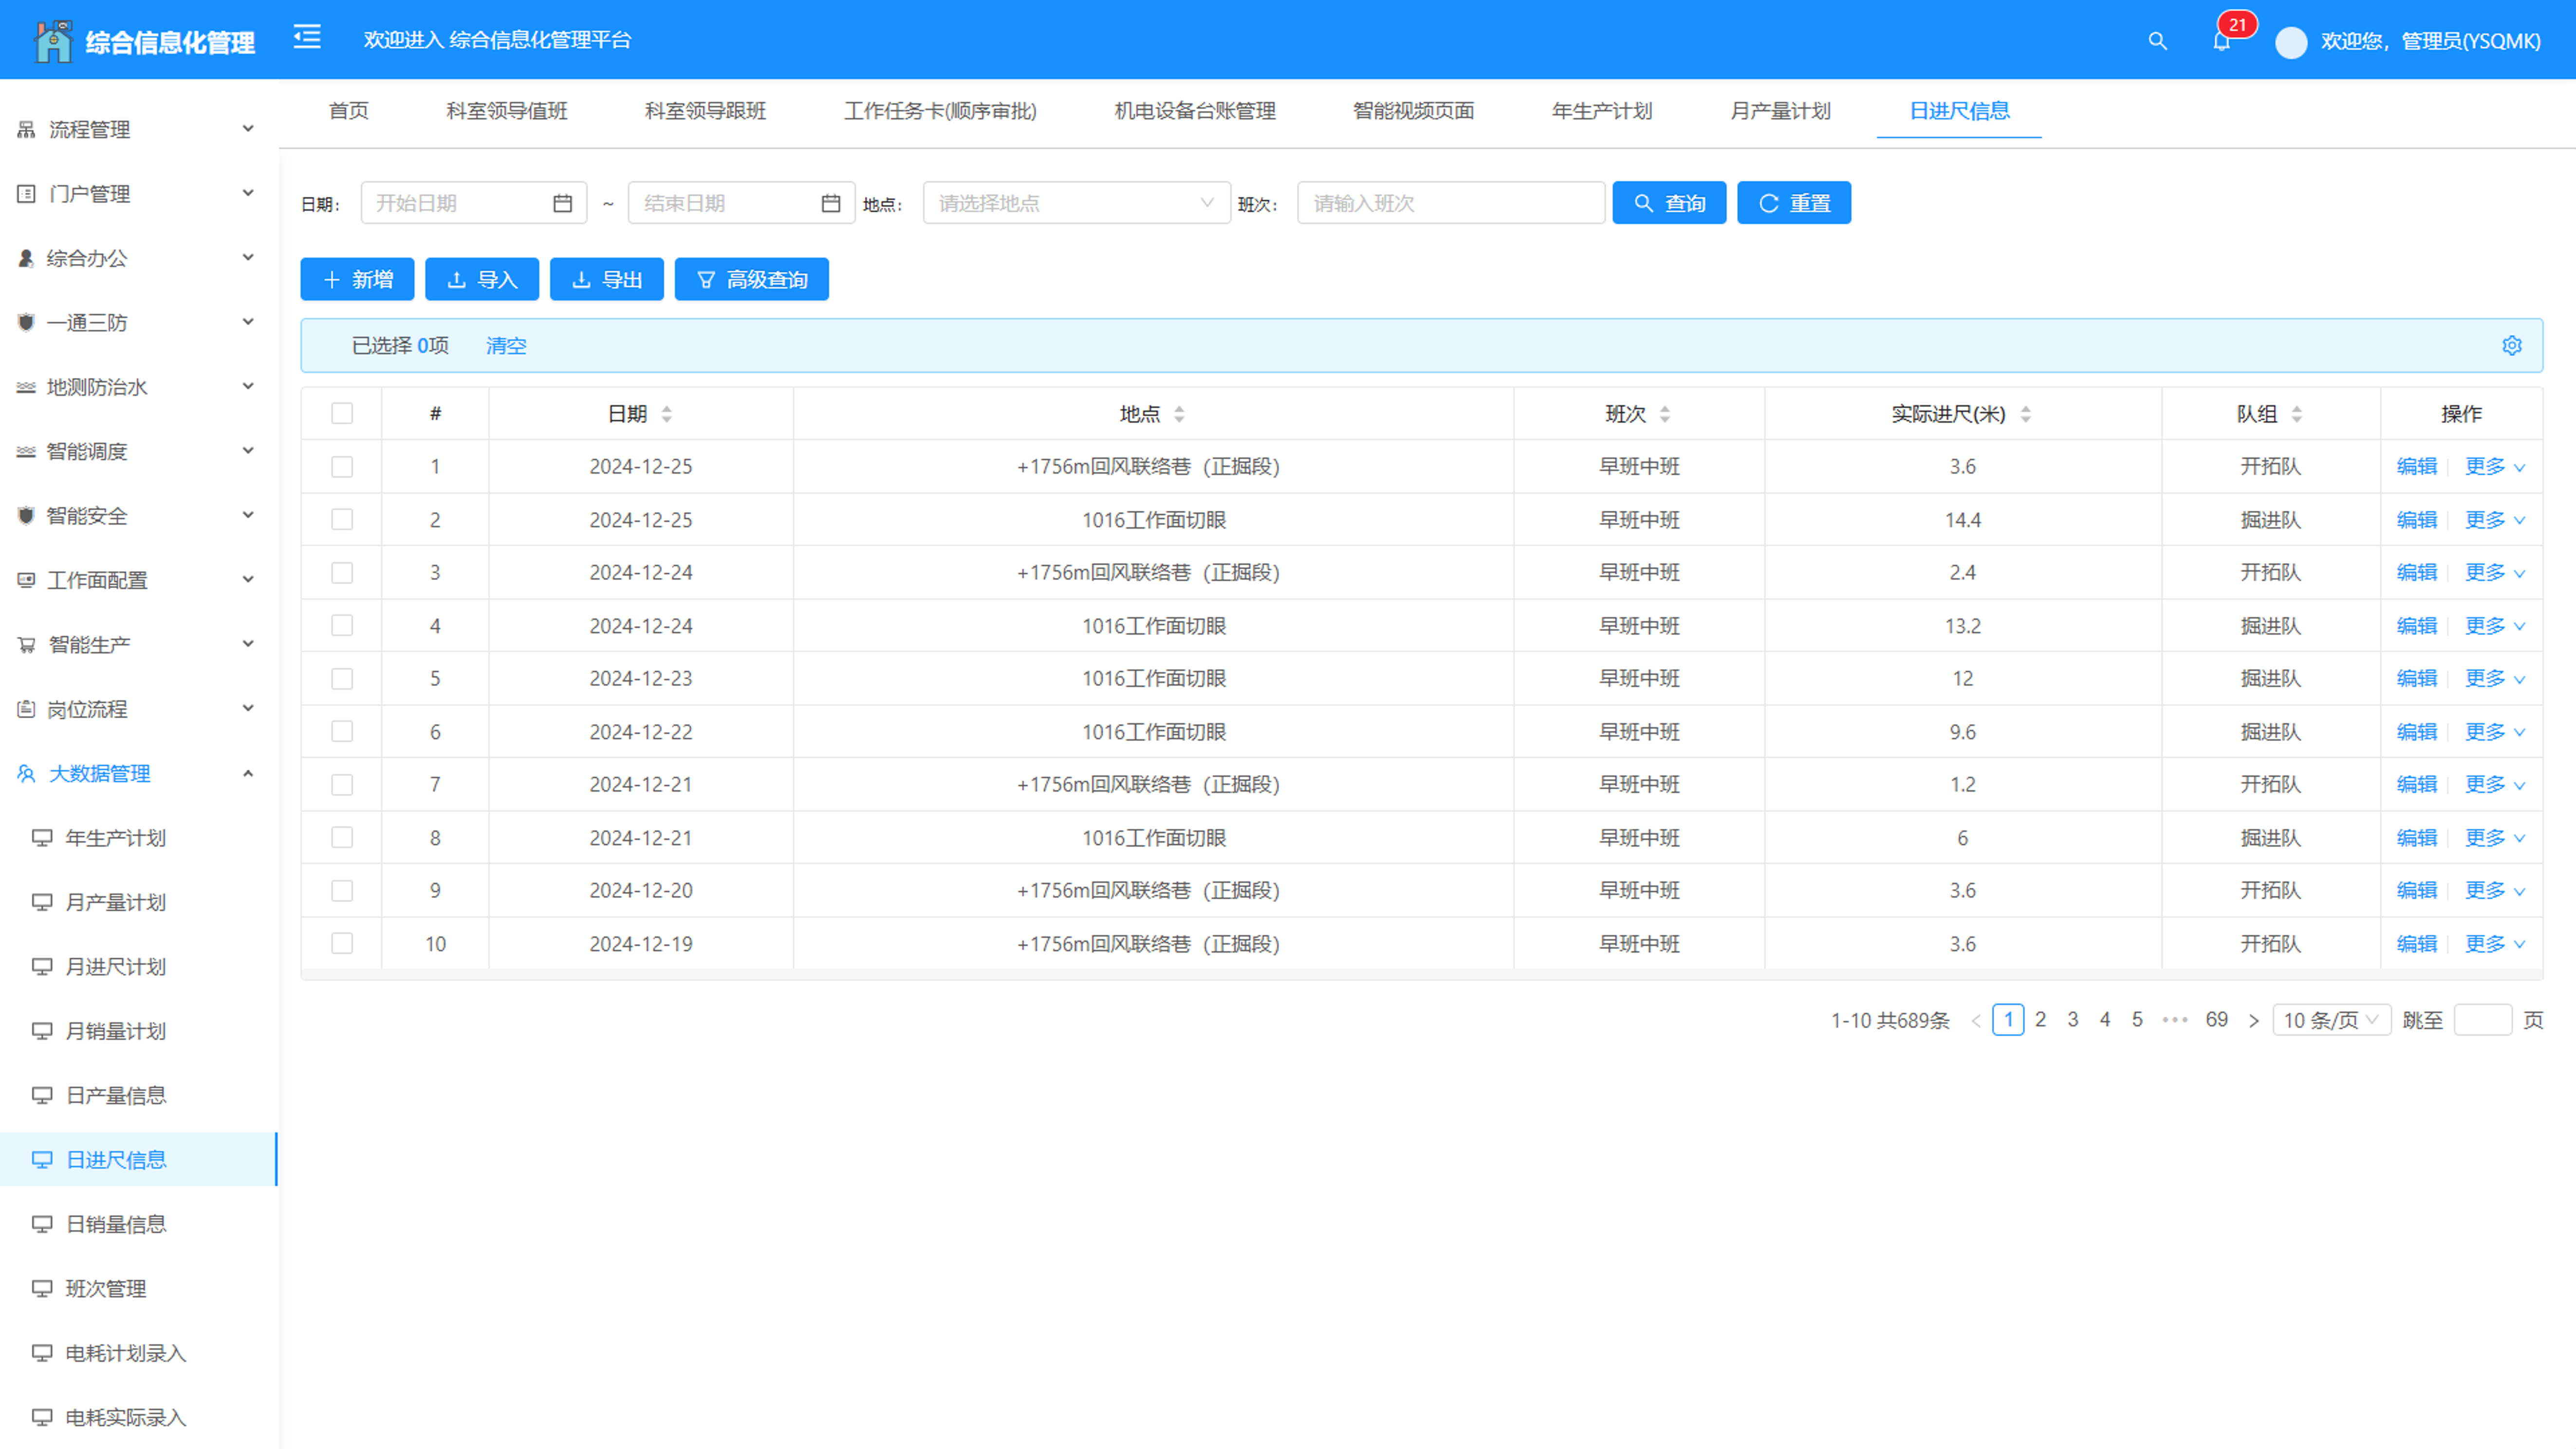Click calendar icon in end date field

831,204
